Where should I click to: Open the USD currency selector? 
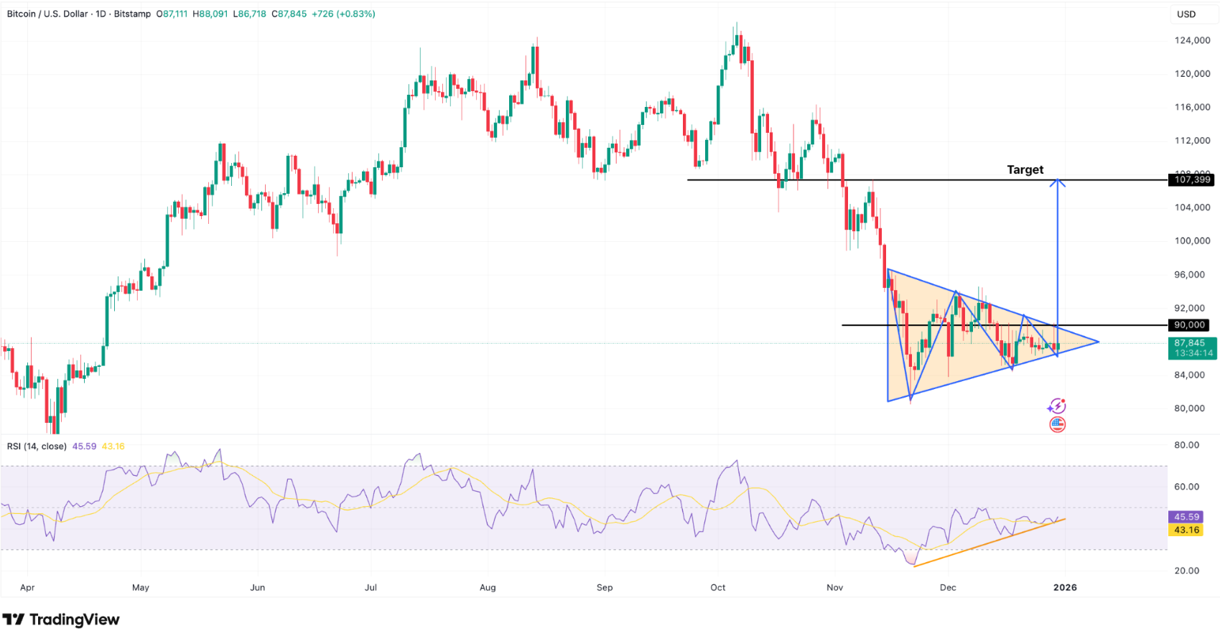pyautogui.click(x=1186, y=14)
